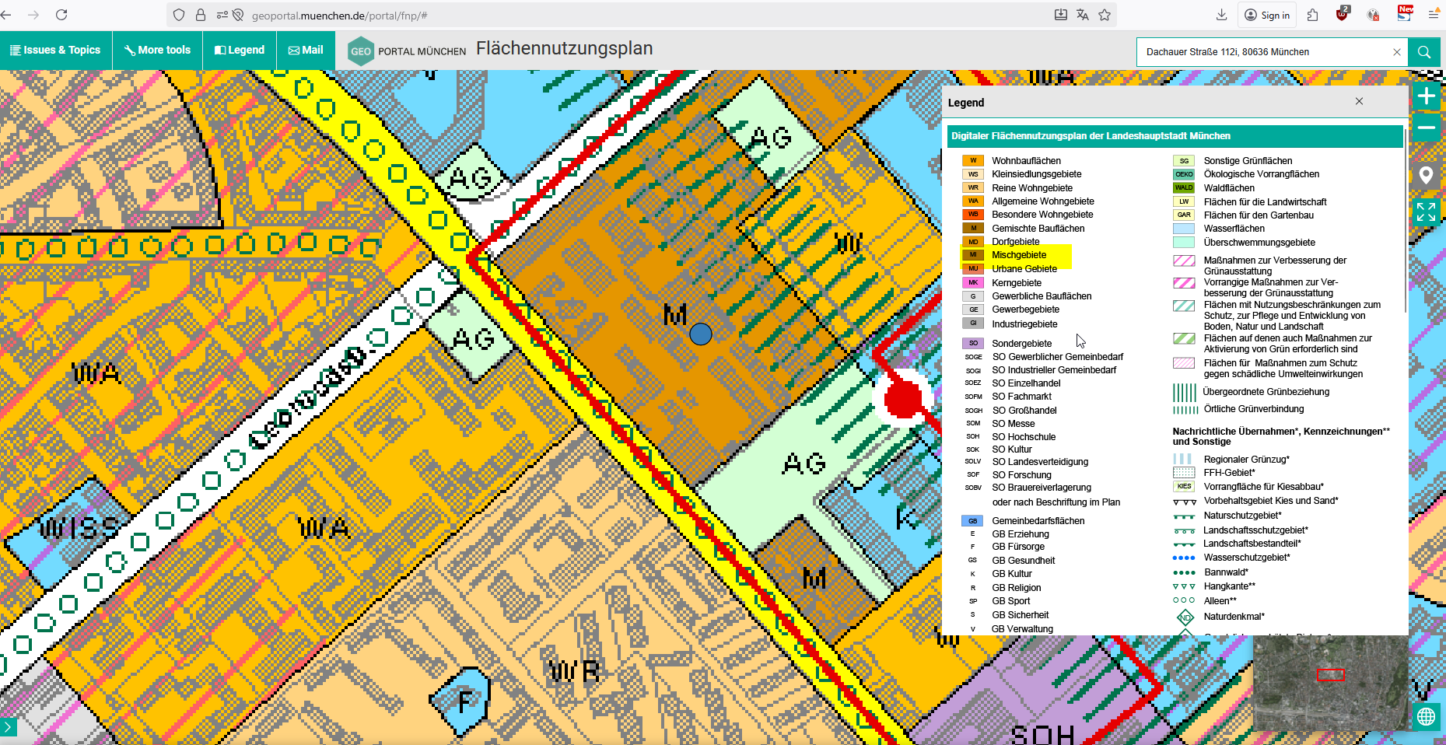The image size is (1446, 745).
Task: Click the magnifier search button
Action: (x=1423, y=52)
